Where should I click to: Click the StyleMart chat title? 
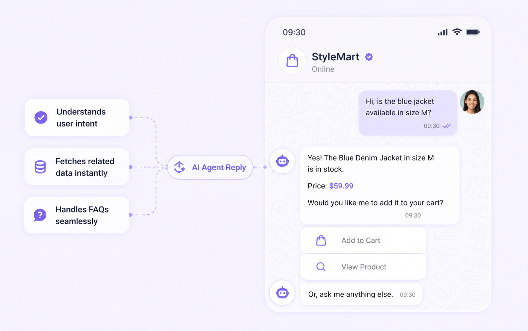point(335,57)
